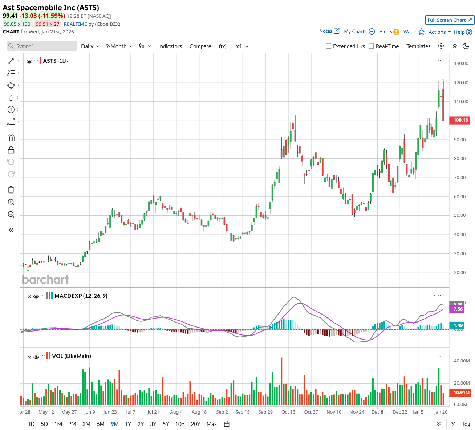Collapse the header with double-chevron up
Screen dimensions: 475x430
455,46
